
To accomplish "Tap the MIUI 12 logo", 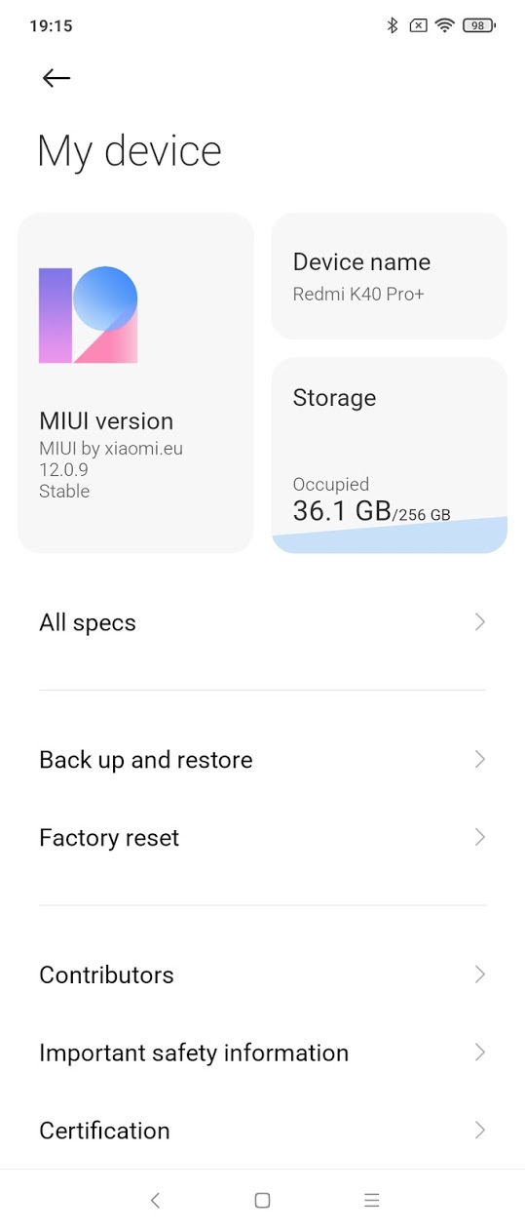I will pos(88,315).
